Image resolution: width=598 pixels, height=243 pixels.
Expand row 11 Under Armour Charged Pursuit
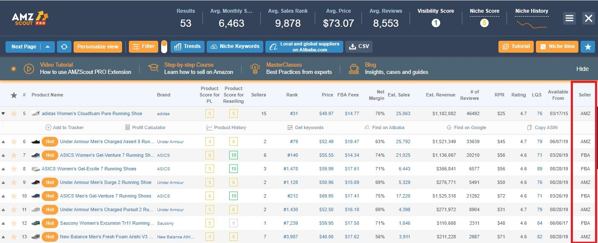coord(4,209)
